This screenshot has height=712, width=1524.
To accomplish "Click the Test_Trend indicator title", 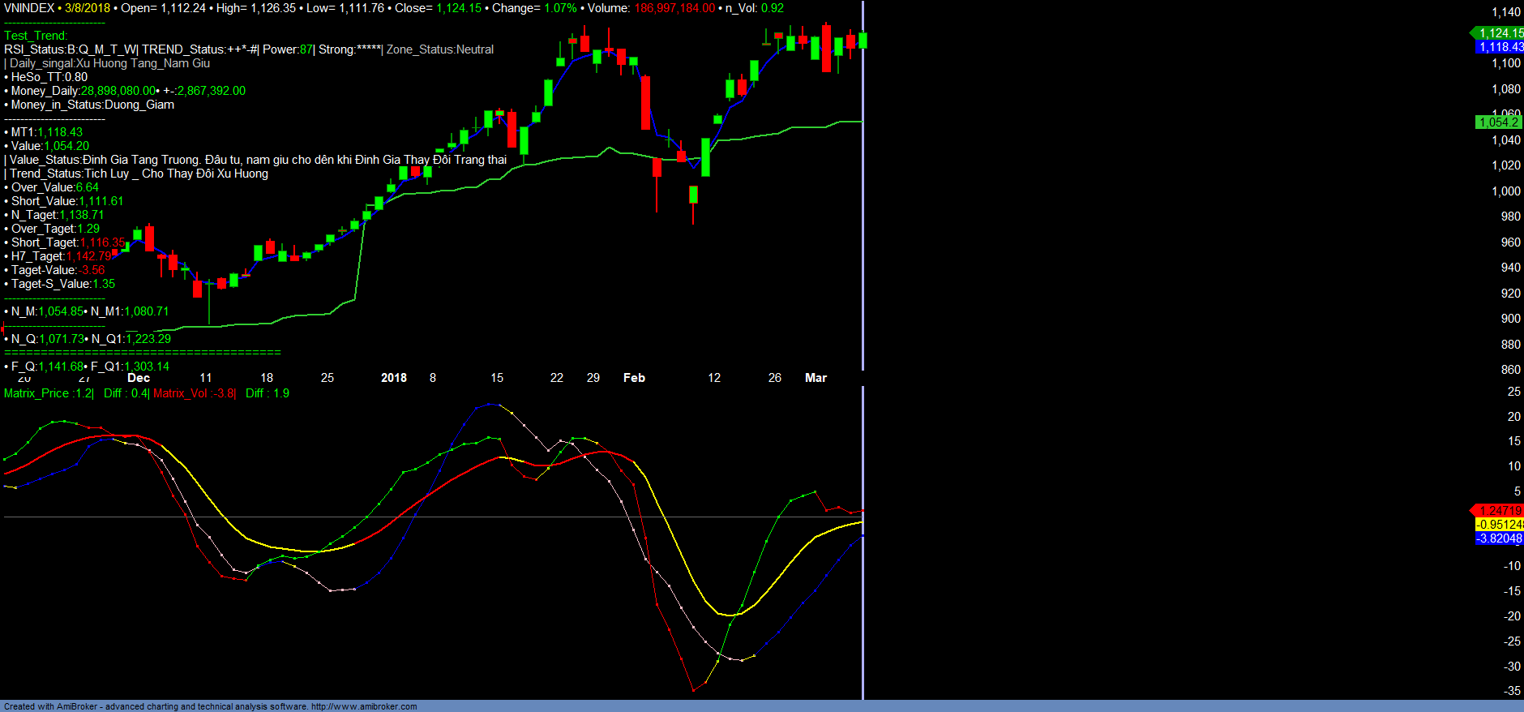I will point(36,36).
